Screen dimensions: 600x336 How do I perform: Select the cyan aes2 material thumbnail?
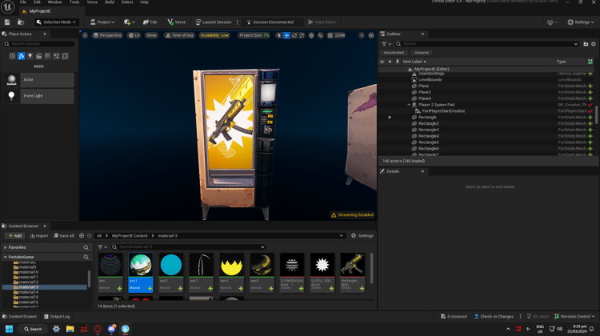pos(171,265)
